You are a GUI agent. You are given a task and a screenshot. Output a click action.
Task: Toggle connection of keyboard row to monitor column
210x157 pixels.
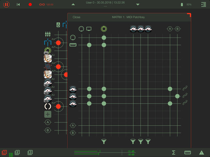pyautogui.click(x=89, y=45)
